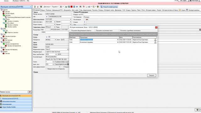This screenshot has height=113, width=201.
Task: Open the Переход dropdown in toolbar
Action: [55, 7]
